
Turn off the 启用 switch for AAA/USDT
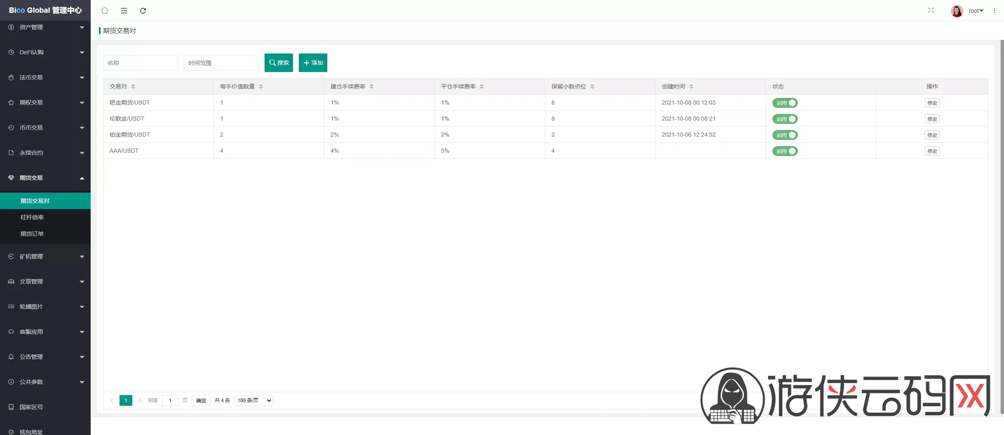click(x=785, y=151)
